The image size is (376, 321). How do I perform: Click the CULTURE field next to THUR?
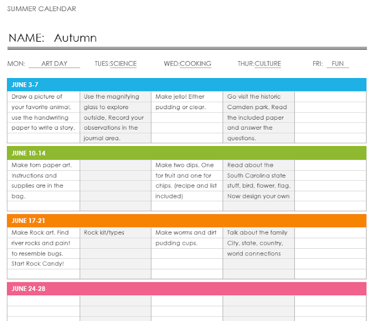point(268,63)
